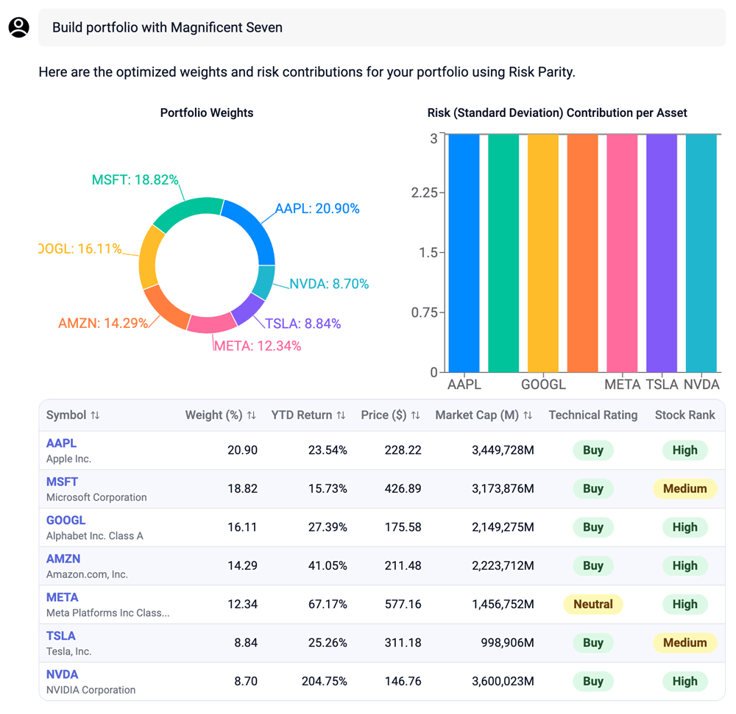This screenshot has width=736, height=714.
Task: Click the Stock Rank column header
Action: pos(684,415)
